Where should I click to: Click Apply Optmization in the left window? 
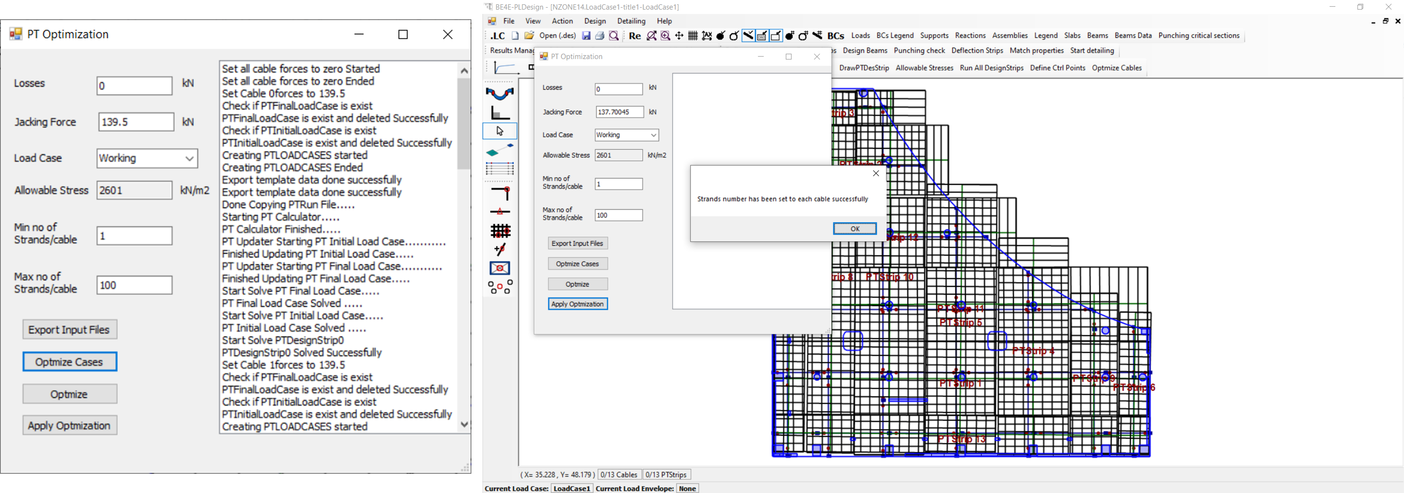point(69,425)
